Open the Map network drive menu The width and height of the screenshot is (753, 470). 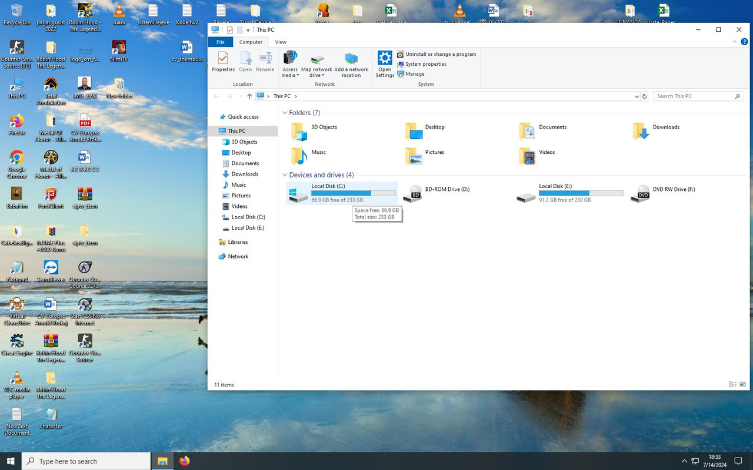[x=316, y=64]
